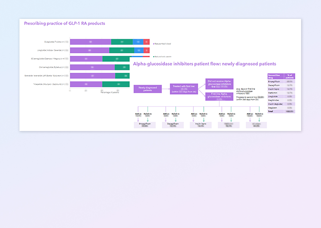Select the Tirzepatide (Mounjaro / Zepbound) row label

point(51,84)
